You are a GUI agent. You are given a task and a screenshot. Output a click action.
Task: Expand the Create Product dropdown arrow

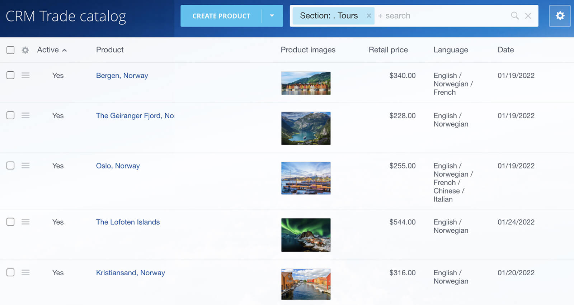(x=272, y=16)
